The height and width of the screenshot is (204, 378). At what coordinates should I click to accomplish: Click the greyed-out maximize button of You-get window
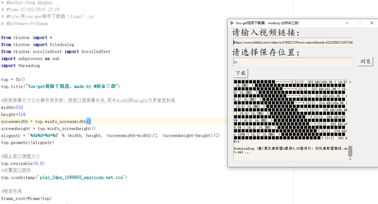(x=359, y=23)
